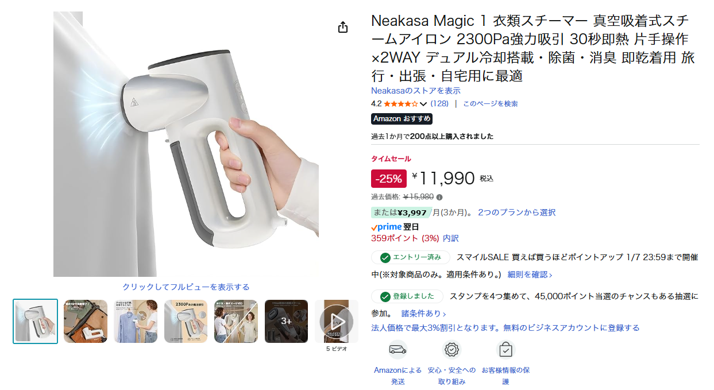Click the star rating icons

click(401, 104)
